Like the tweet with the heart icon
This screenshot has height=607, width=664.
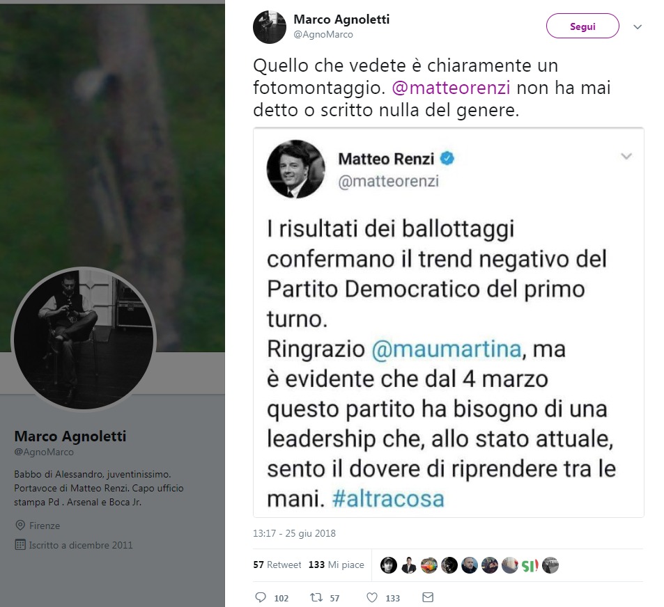click(x=372, y=597)
